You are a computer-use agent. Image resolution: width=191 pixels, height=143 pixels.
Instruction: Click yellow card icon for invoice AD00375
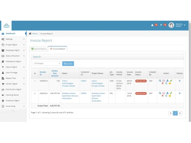(170, 84)
